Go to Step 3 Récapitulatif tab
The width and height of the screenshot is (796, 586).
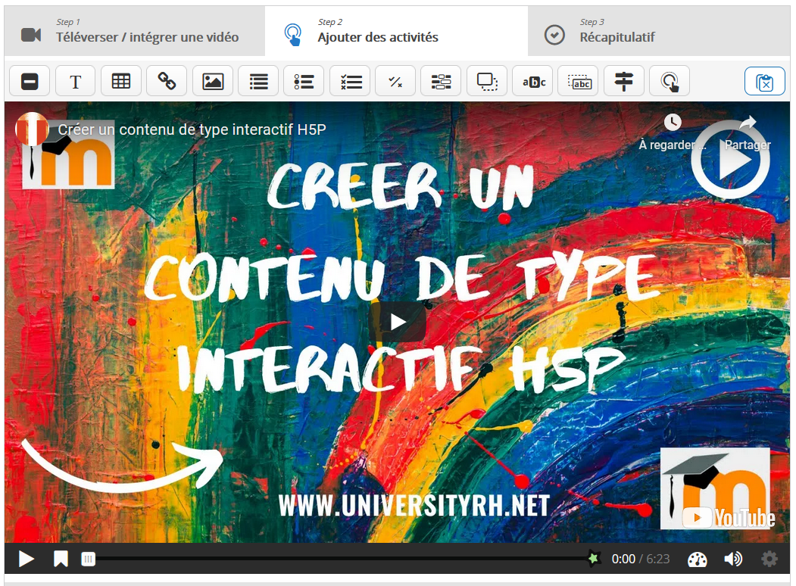pyautogui.click(x=659, y=31)
